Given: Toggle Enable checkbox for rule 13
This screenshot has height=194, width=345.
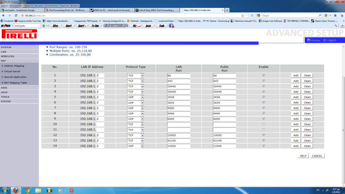Looking at the screenshot, I should tap(264, 140).
